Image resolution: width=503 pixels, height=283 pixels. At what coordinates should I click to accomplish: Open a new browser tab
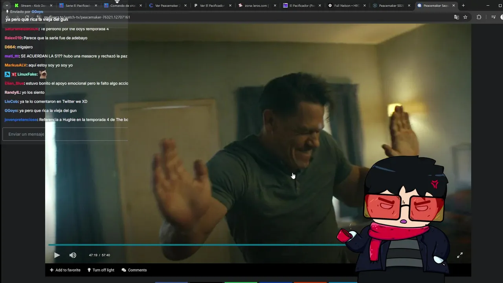(x=463, y=6)
